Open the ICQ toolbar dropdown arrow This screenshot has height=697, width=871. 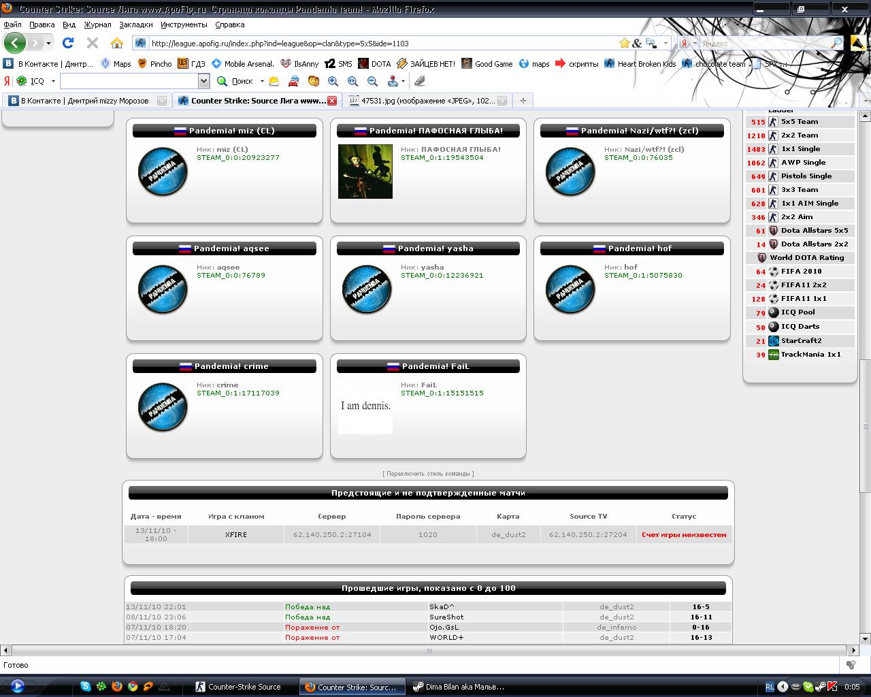pos(53,81)
